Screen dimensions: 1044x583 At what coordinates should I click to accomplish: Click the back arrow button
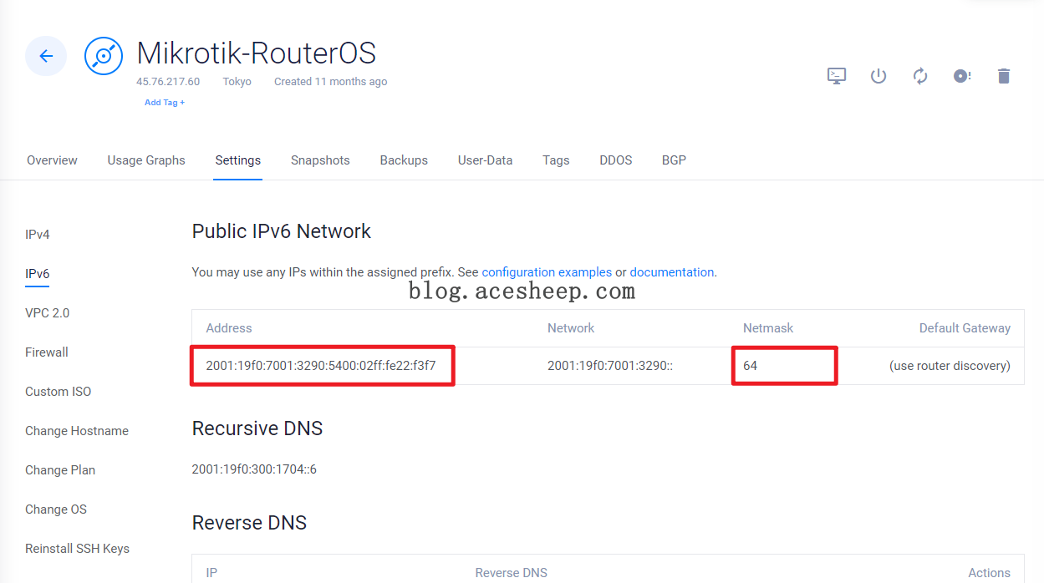pyautogui.click(x=46, y=56)
